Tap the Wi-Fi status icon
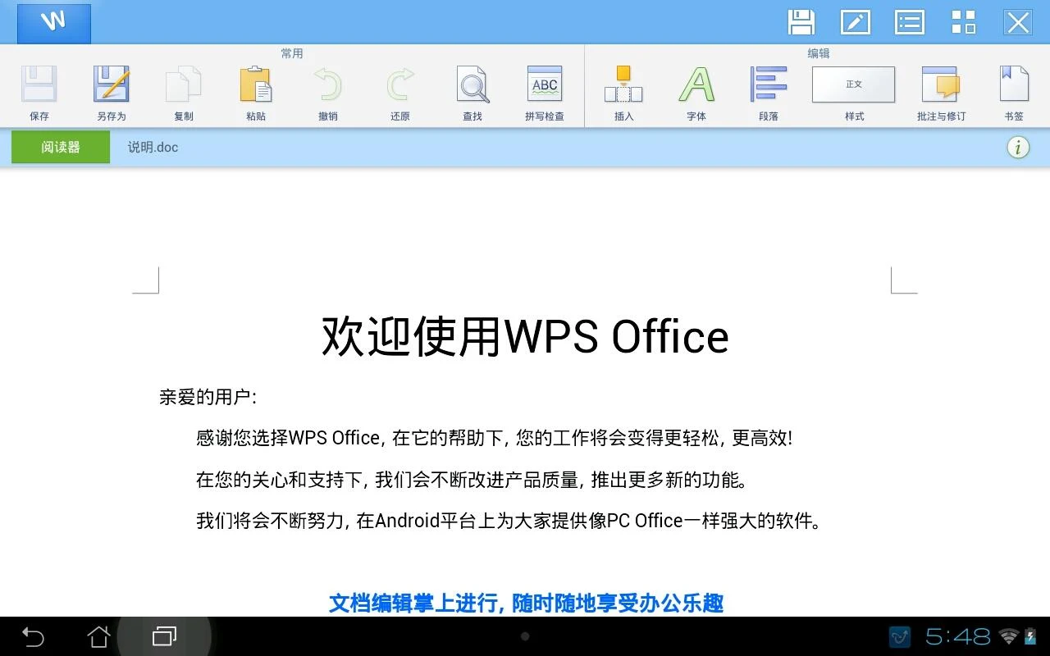The image size is (1050, 656). (x=1009, y=636)
